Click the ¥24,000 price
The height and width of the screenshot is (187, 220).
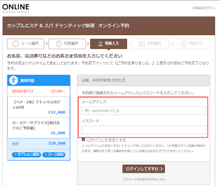pos(57,112)
